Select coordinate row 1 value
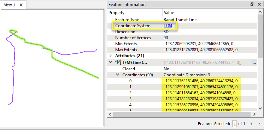Image resolution: width=264 pixels, height=130 pixels. 200,87
